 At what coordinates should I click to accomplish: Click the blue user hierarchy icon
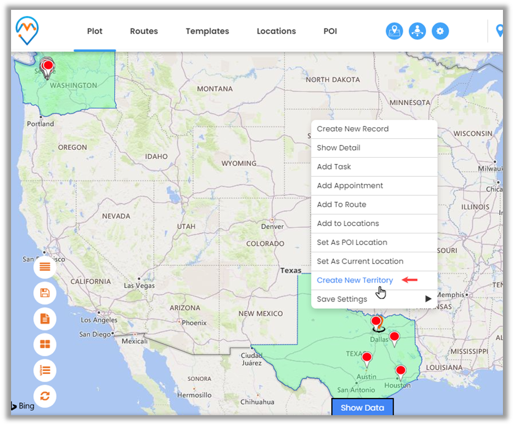(417, 31)
